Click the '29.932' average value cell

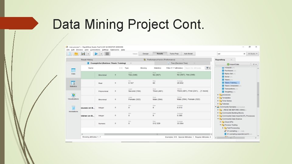(180, 83)
